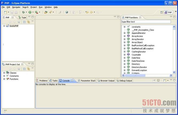Expand the BadFunctionCallException node

tap(125, 45)
